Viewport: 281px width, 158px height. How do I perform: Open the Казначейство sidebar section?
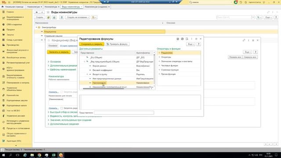point(13,95)
